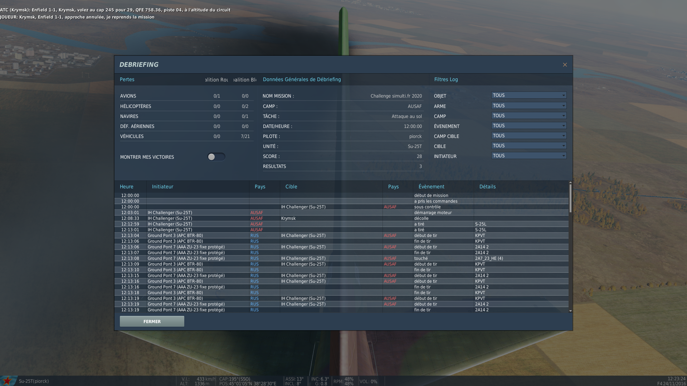Click scrollbar up arrow in event log

click(x=570, y=183)
